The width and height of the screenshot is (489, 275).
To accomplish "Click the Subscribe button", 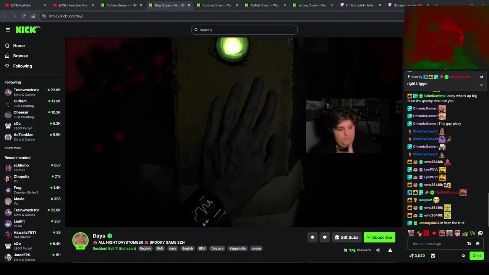I will point(379,237).
